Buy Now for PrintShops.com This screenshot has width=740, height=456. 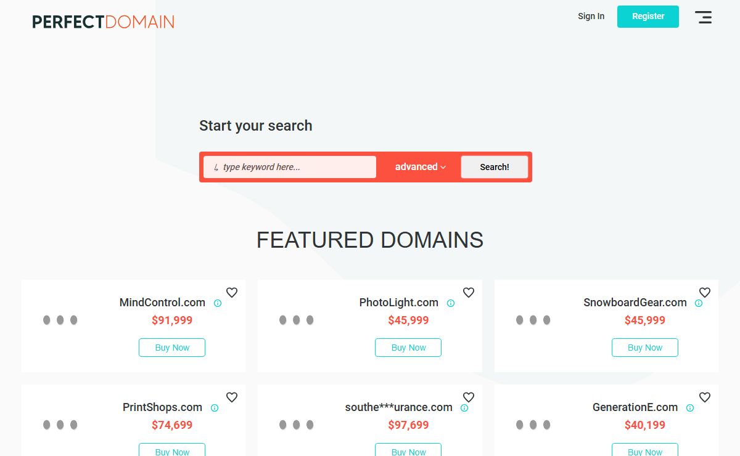coord(172,450)
